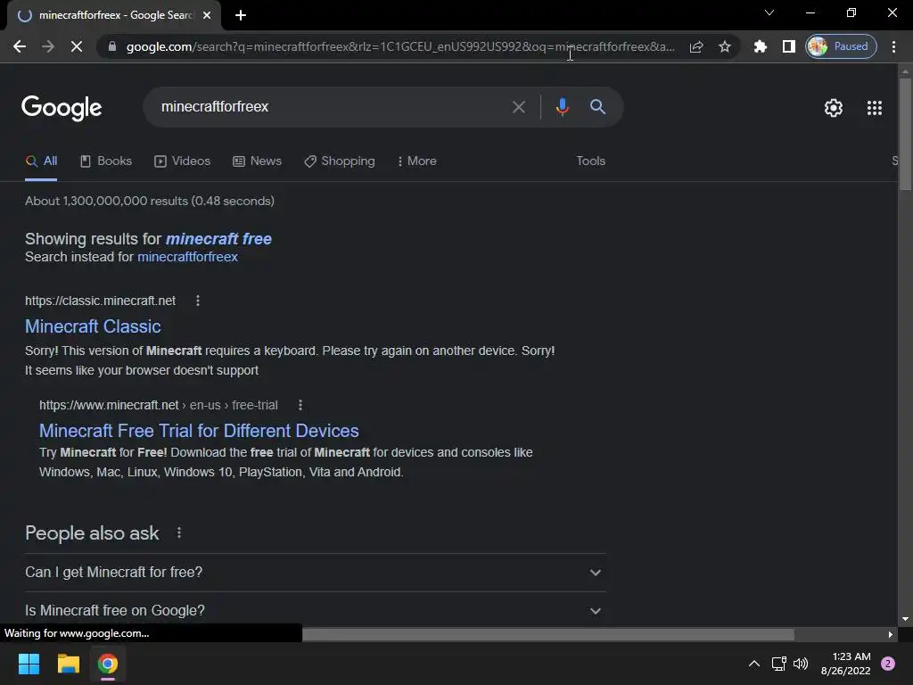Switch to the Shopping tab
The height and width of the screenshot is (685, 913).
(340, 161)
